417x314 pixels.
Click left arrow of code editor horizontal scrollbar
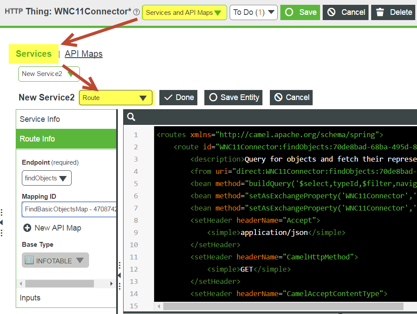[159, 306]
